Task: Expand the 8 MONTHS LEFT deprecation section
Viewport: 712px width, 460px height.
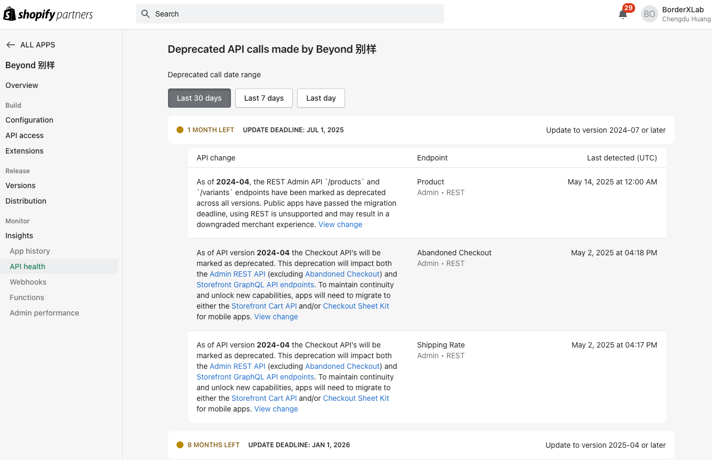Action: 421,445
